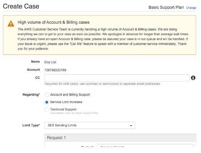Click the High volume of Account & Billing cases title

(x=53, y=22)
